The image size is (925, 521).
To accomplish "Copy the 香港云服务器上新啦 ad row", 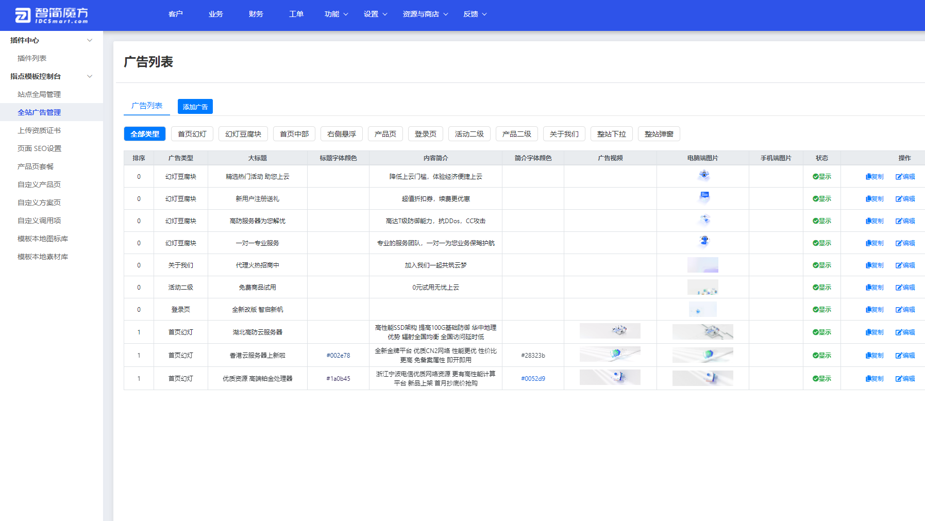I will point(874,356).
